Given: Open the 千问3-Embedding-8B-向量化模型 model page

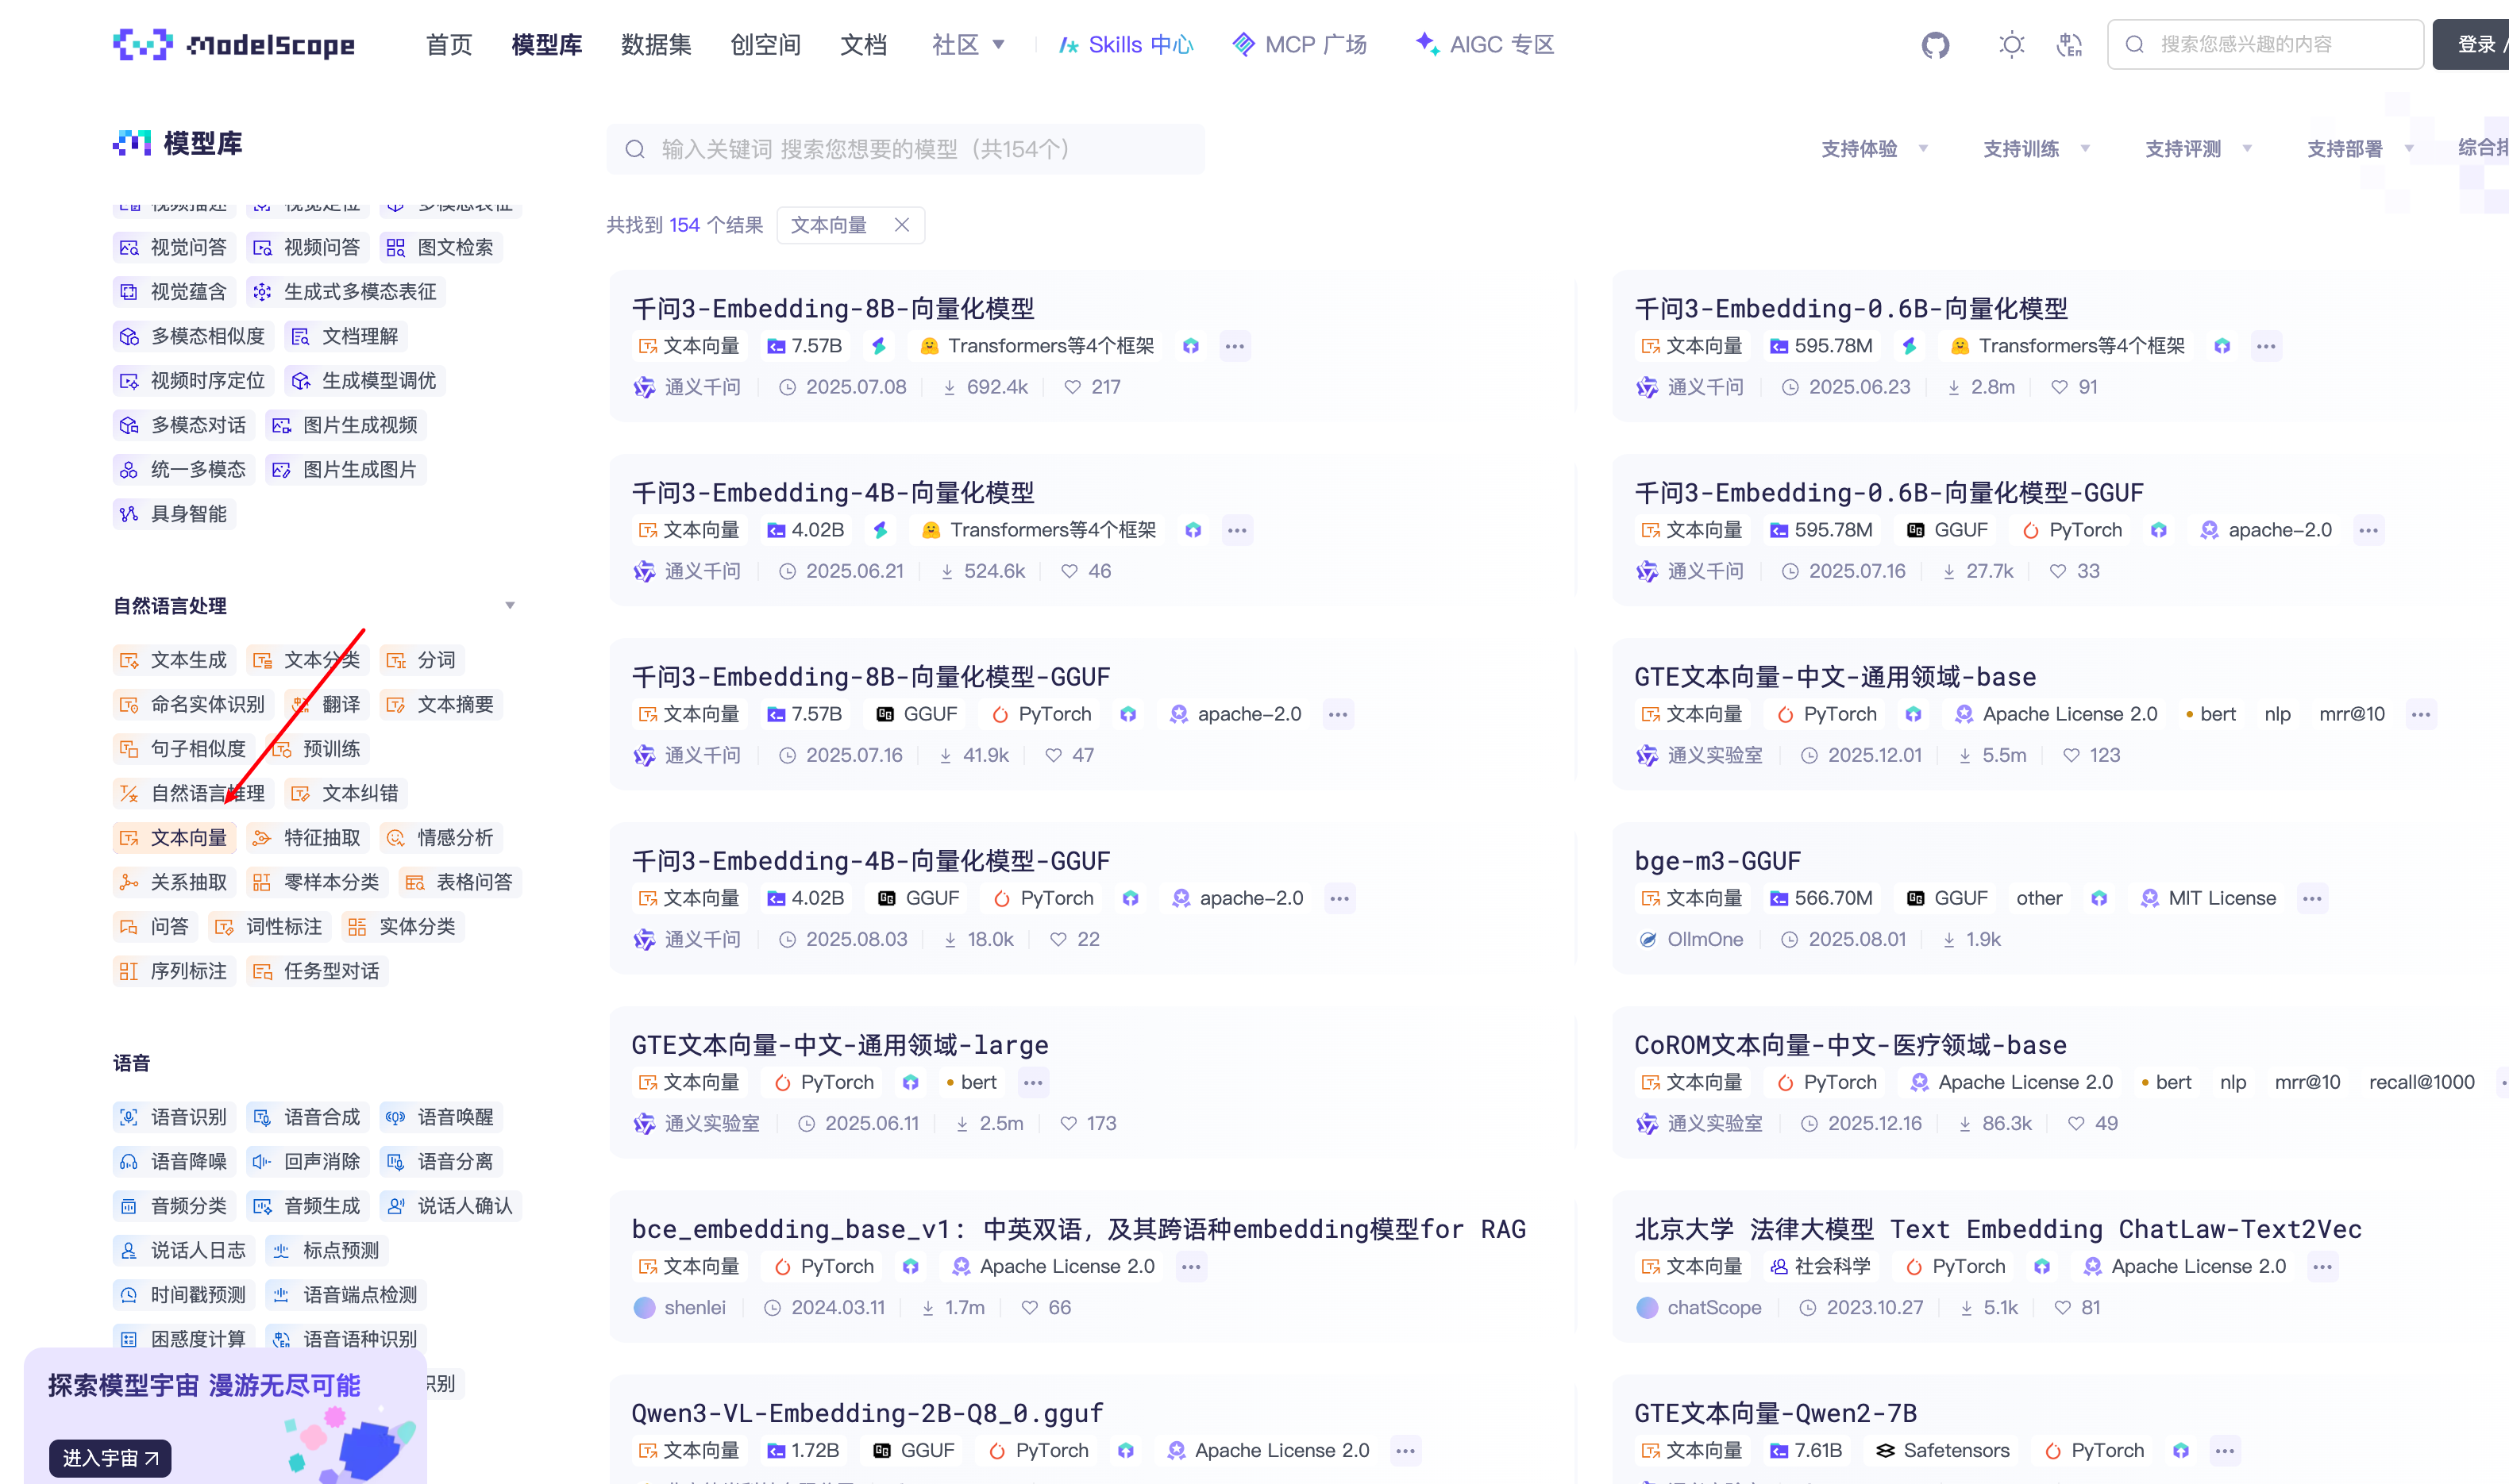Looking at the screenshot, I should pyautogui.click(x=832, y=308).
